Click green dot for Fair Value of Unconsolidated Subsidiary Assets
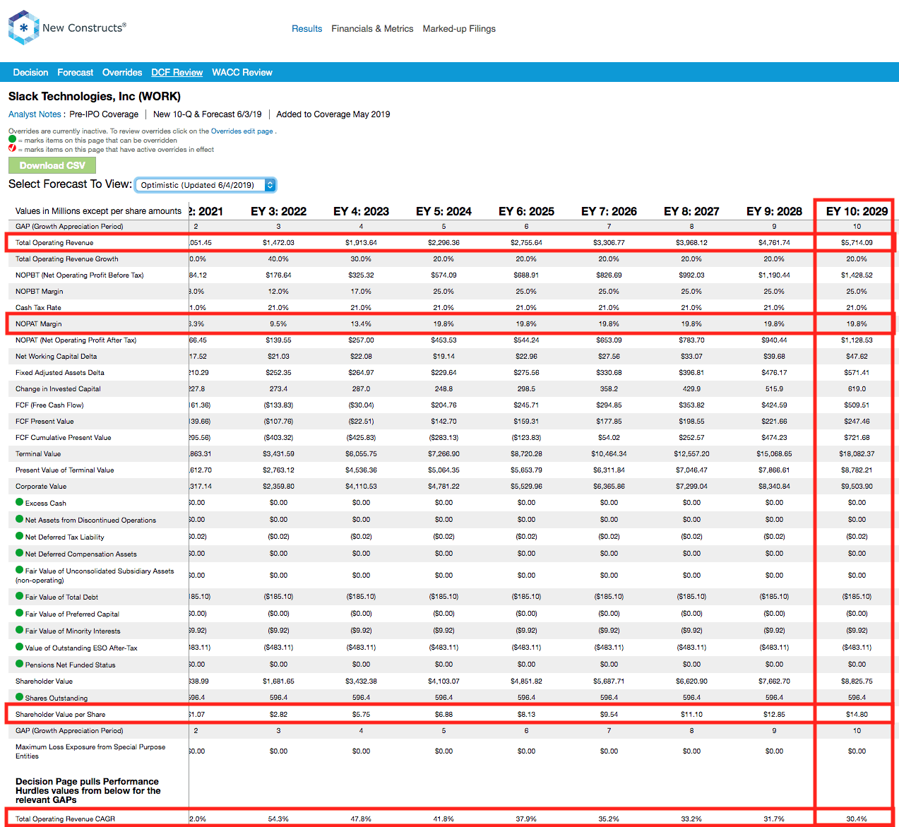Screen dimensions: 899x827 point(20,570)
